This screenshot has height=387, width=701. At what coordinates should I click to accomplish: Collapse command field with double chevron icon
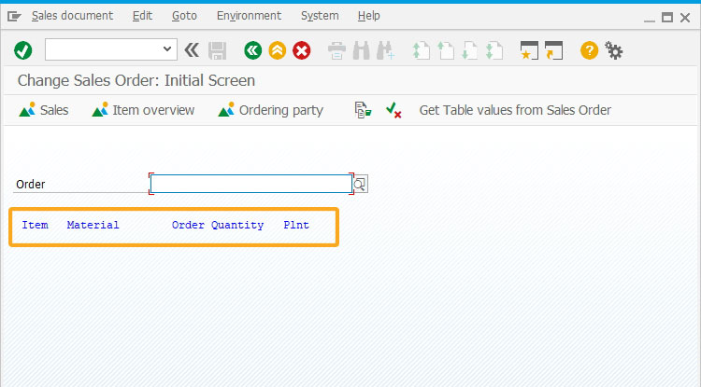tap(192, 50)
